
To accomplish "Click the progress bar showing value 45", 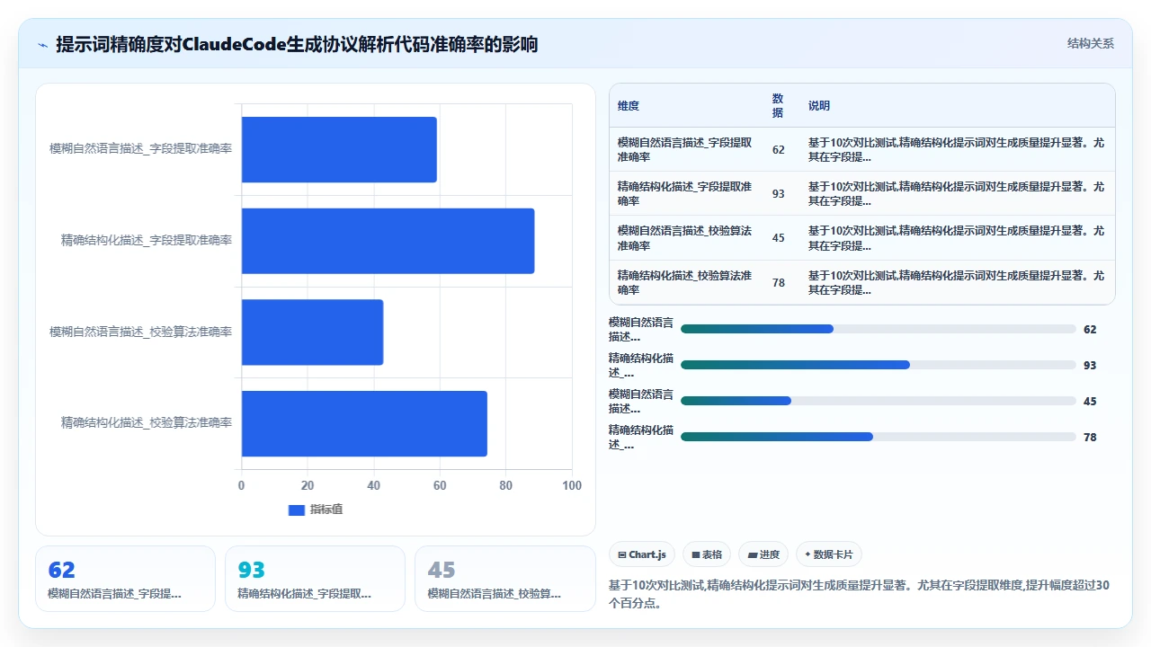I will click(x=878, y=401).
